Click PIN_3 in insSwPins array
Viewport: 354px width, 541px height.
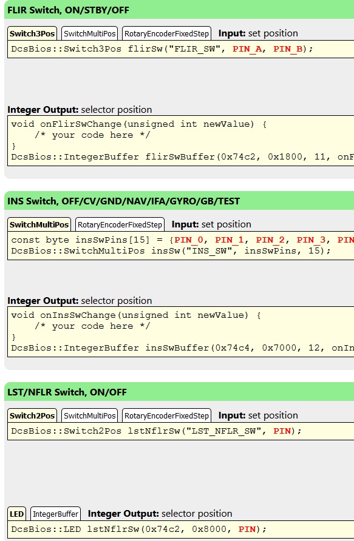click(311, 240)
